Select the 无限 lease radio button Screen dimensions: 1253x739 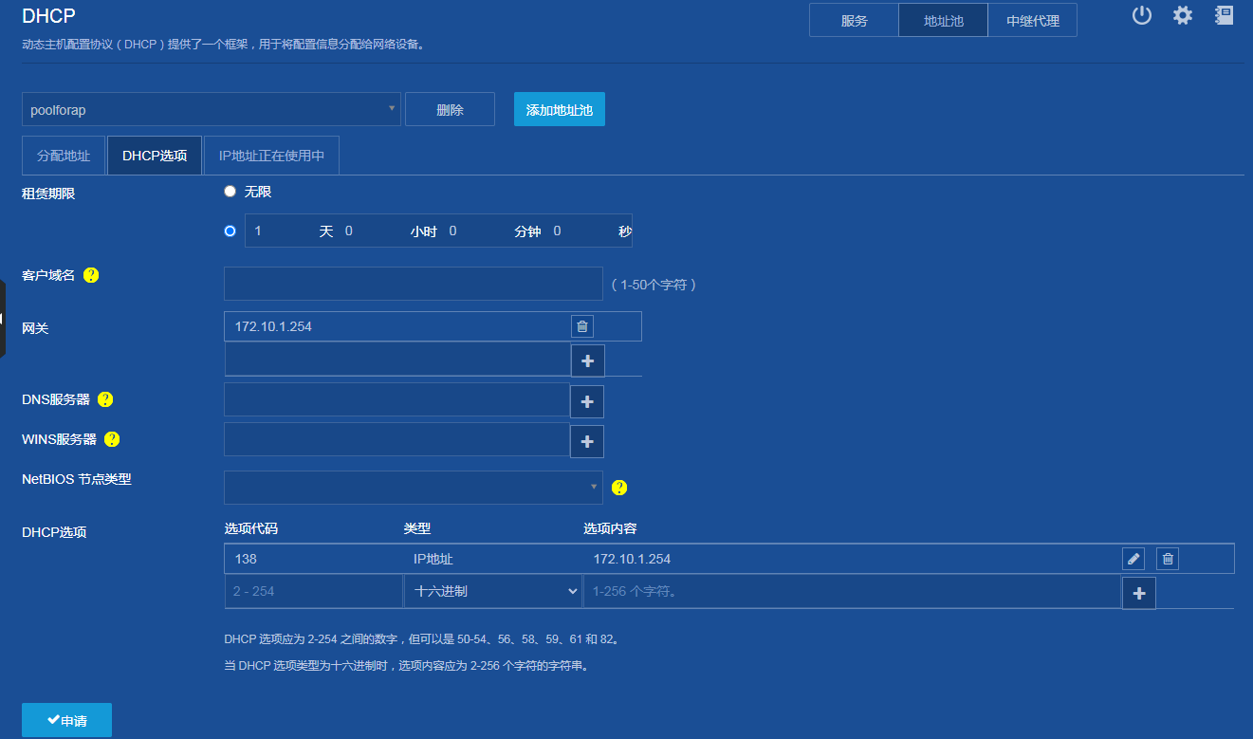click(230, 192)
